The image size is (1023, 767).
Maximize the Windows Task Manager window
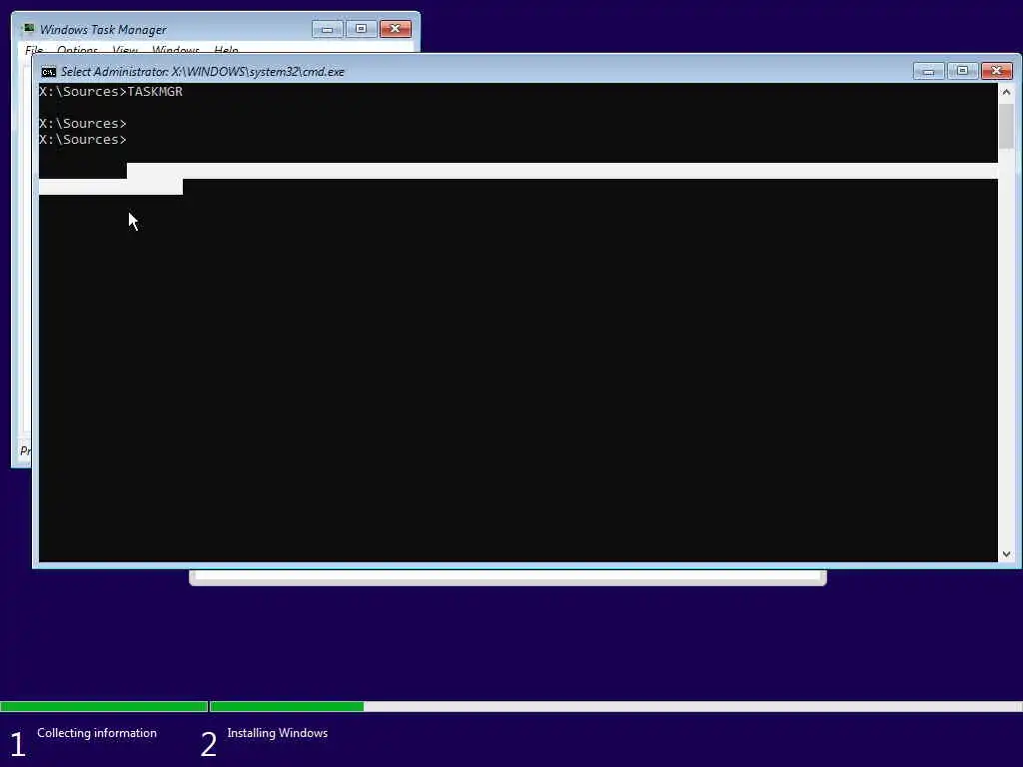click(x=361, y=29)
